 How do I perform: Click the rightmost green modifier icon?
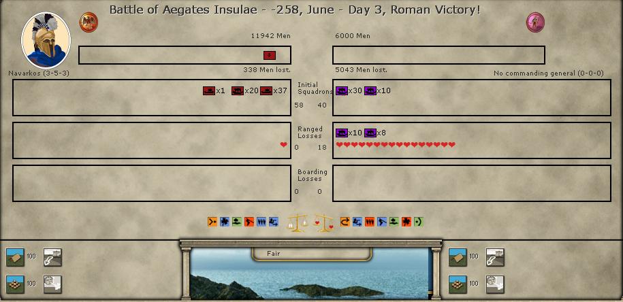coord(418,222)
